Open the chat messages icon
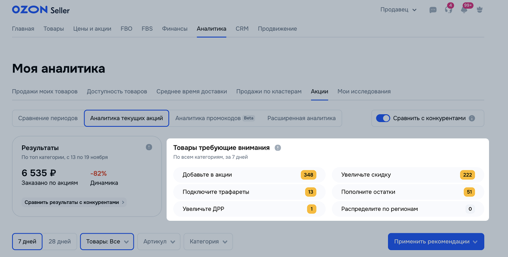The image size is (508, 257). [x=433, y=10]
